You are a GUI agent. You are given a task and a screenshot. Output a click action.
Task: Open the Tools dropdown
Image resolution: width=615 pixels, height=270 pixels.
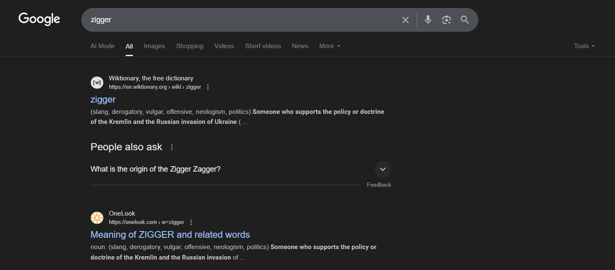pos(584,46)
